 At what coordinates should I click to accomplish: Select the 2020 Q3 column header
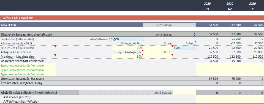252,6
